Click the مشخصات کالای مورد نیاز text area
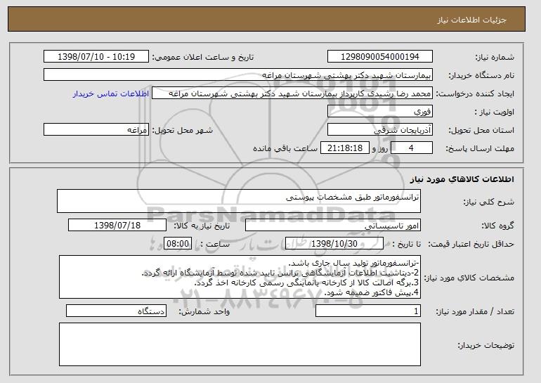This screenshot has height=383, width=541. [x=239, y=277]
